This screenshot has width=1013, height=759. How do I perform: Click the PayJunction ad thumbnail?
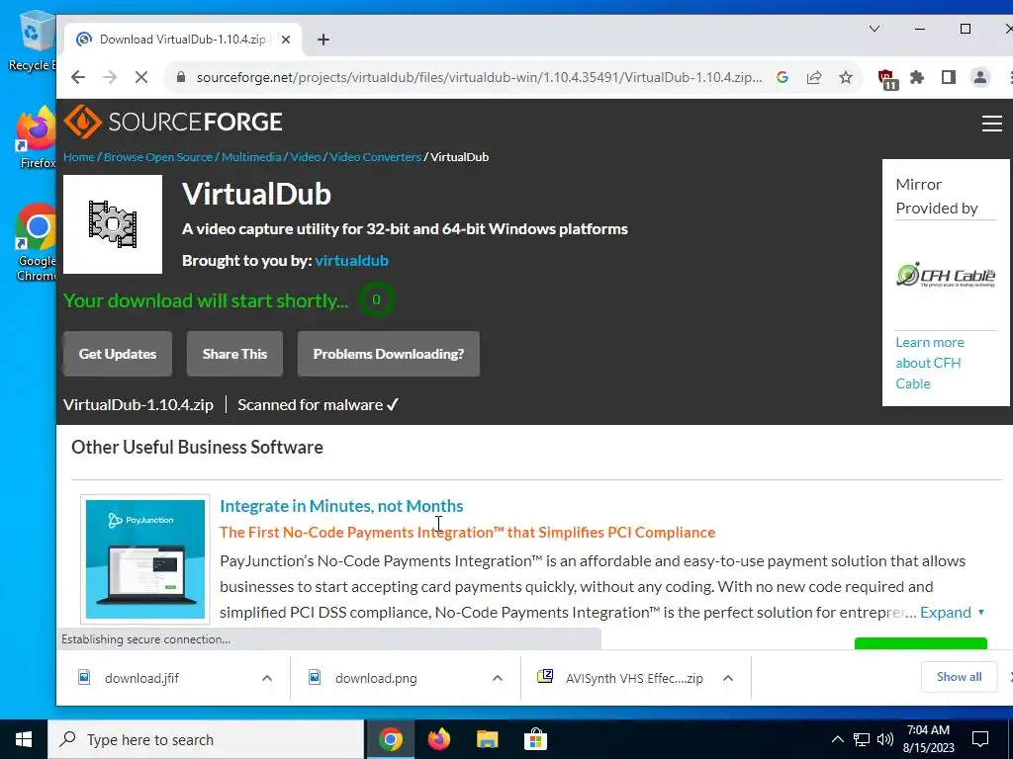pos(145,559)
